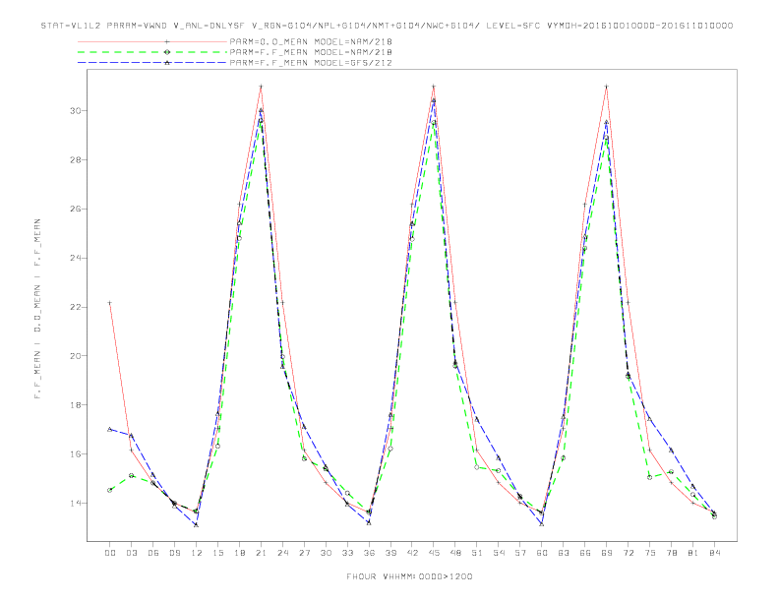This screenshot has width=779, height=602.
Task: Click the chart title starting with STAT=VL1L2
Action: (x=387, y=26)
